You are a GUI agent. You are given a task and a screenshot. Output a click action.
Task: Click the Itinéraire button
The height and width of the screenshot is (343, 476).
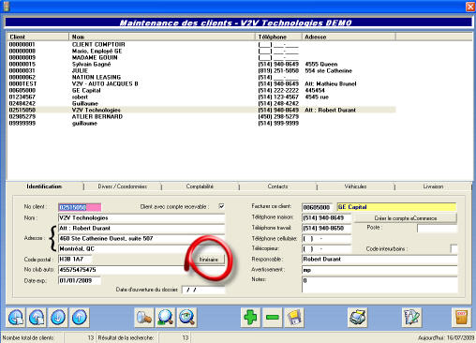point(209,260)
